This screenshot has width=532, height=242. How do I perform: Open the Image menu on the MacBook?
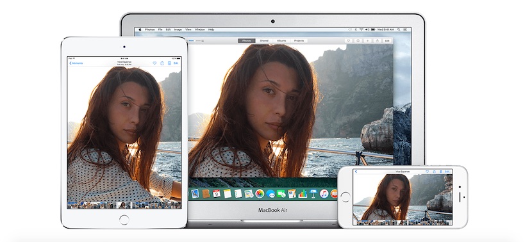pos(178,29)
